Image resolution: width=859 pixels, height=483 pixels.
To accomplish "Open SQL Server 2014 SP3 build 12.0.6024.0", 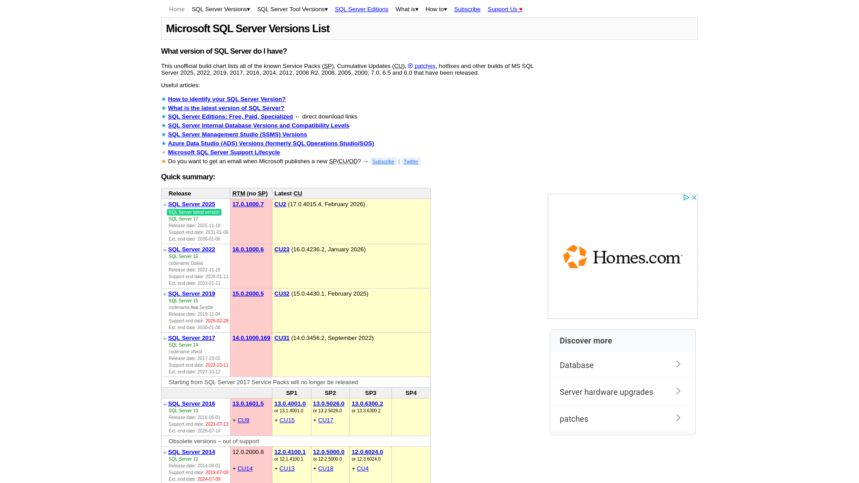I will [367, 452].
